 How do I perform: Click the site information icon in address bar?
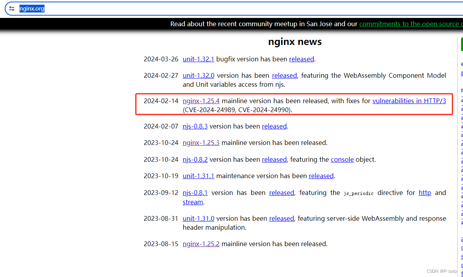click(x=12, y=9)
